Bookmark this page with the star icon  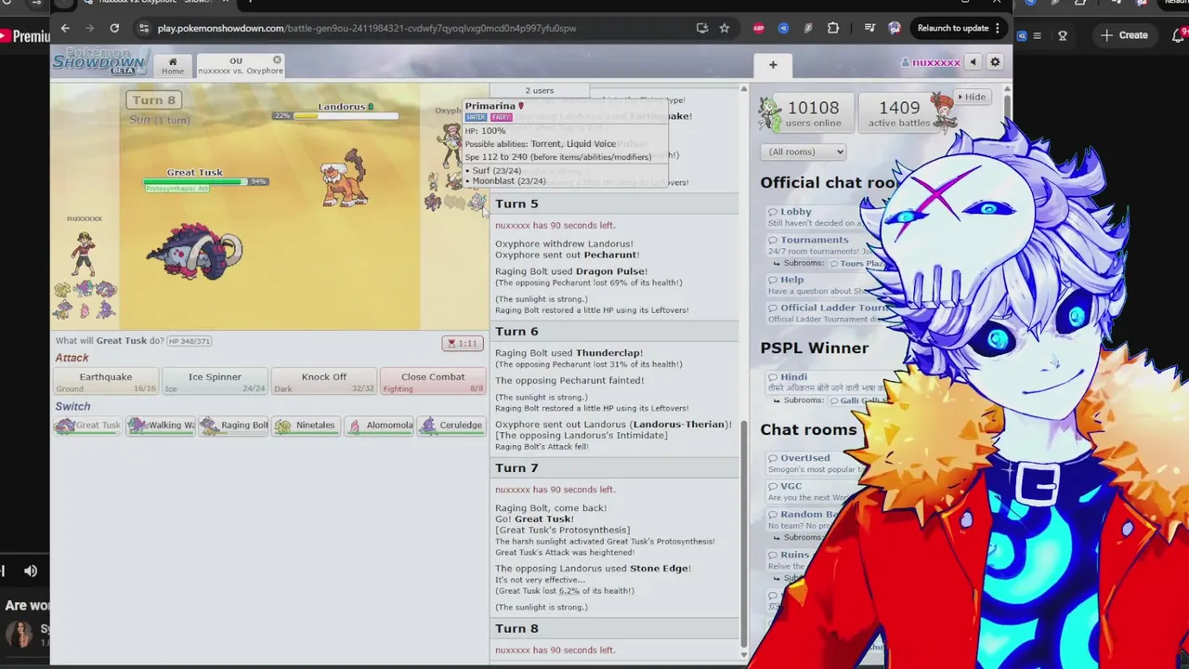coord(725,28)
